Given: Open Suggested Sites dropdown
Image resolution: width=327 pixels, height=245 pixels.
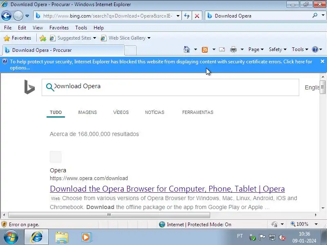Looking at the screenshot, I should pos(73,38).
